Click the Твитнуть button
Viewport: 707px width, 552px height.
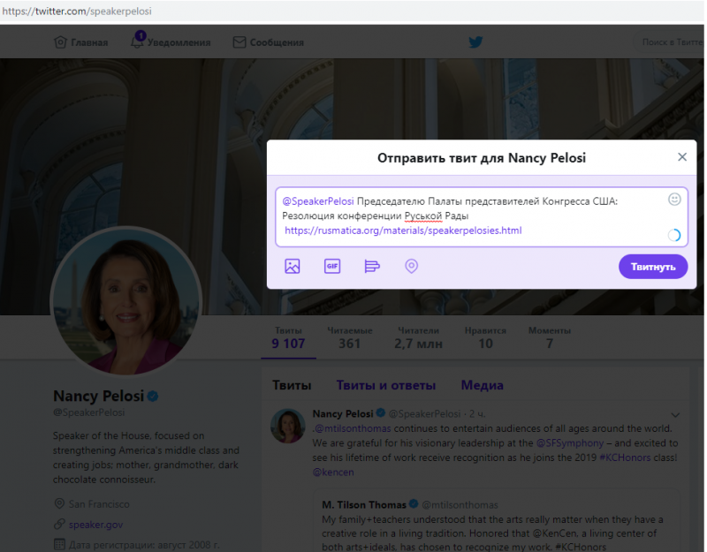[x=653, y=267]
